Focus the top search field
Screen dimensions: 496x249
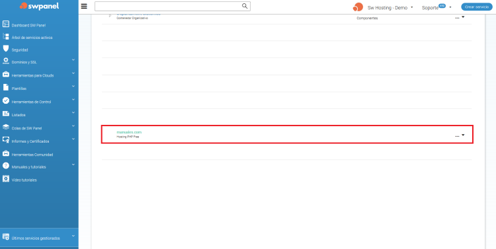[173, 7]
